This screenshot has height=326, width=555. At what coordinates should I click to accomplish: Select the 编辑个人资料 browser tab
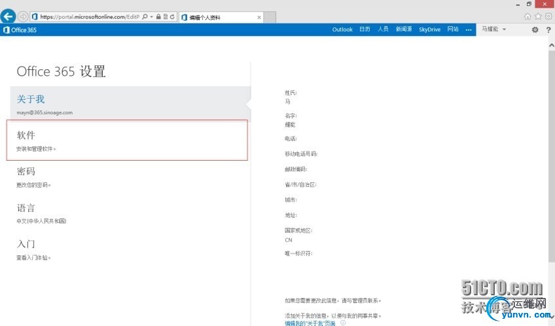221,17
